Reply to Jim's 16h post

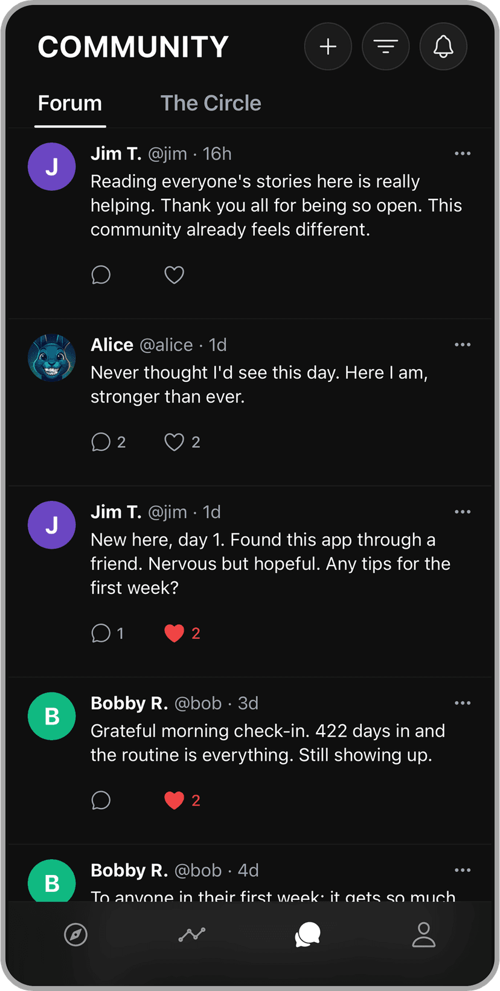pos(101,275)
